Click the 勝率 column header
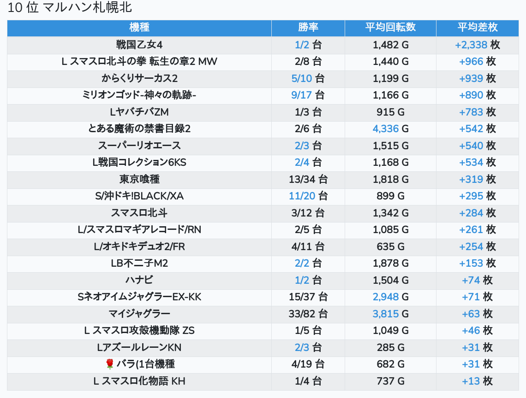This screenshot has height=398, width=526. click(308, 28)
